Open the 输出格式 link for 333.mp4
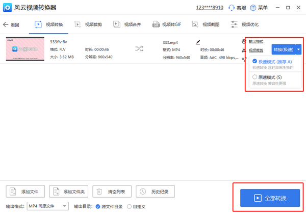 pyautogui.click(x=256, y=41)
